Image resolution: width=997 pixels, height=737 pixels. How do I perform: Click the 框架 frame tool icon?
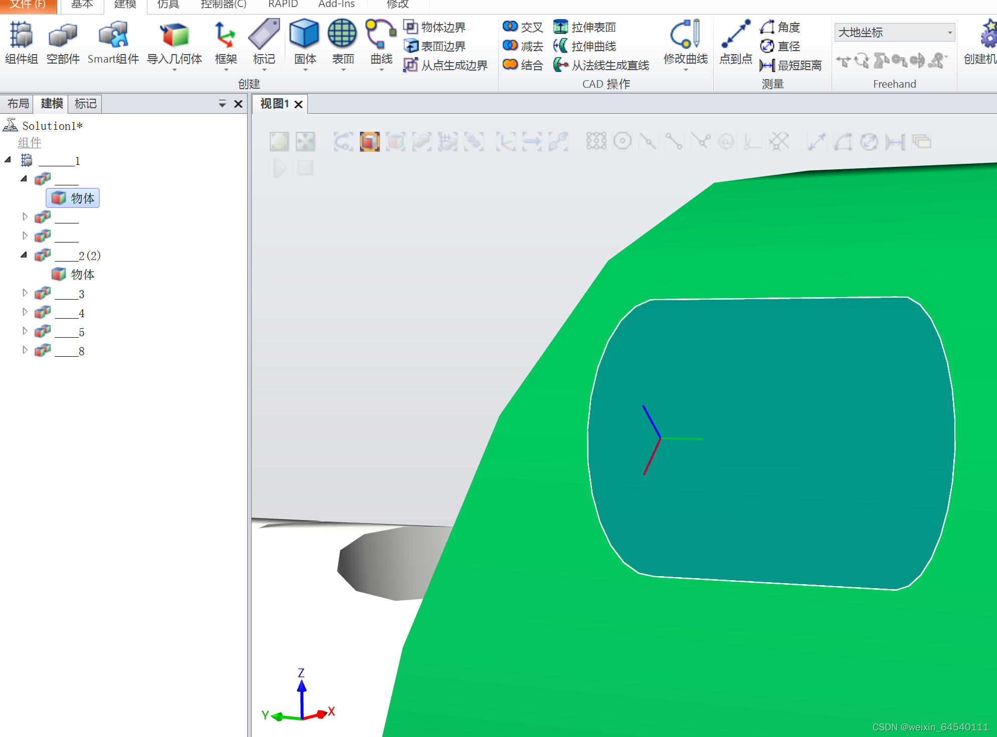[x=225, y=35]
